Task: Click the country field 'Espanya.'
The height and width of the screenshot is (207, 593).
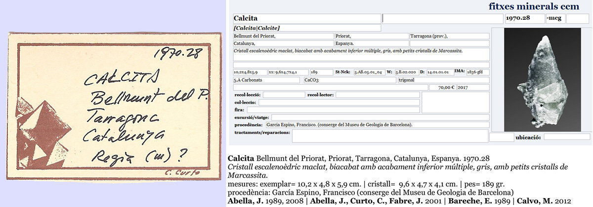Action: point(372,43)
